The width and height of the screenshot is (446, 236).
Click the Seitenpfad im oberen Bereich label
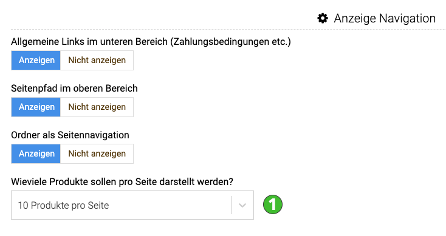(74, 89)
